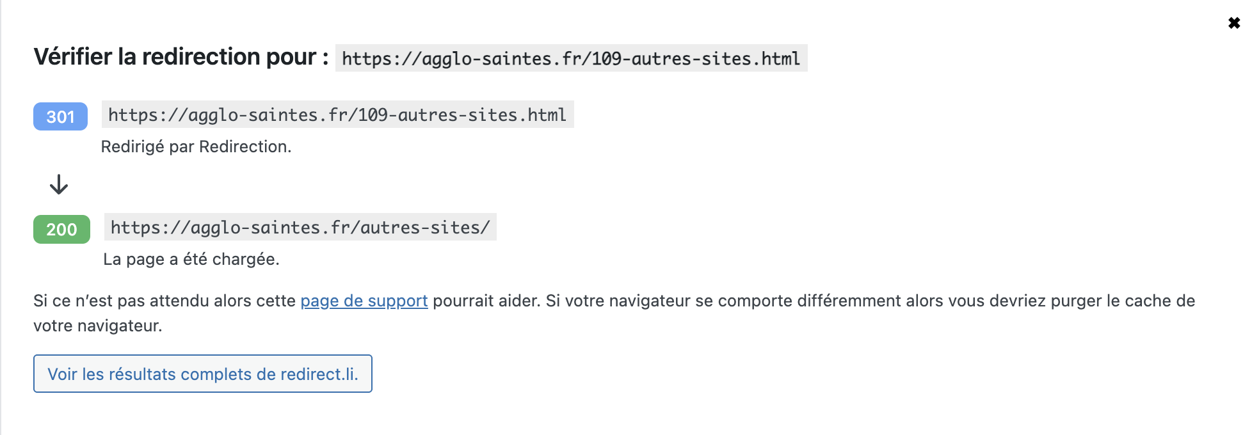The width and height of the screenshot is (1252, 435).
Task: Click the word "Redirigé" under the 301 URL
Action: pos(132,146)
